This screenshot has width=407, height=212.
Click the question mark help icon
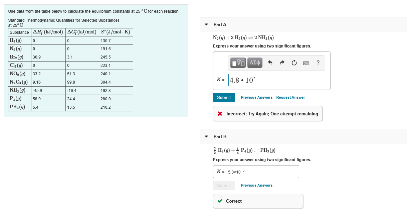click(318, 63)
